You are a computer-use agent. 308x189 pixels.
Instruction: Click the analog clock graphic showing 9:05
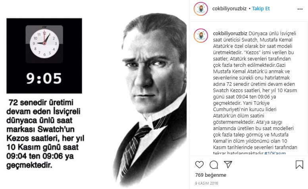(44, 43)
